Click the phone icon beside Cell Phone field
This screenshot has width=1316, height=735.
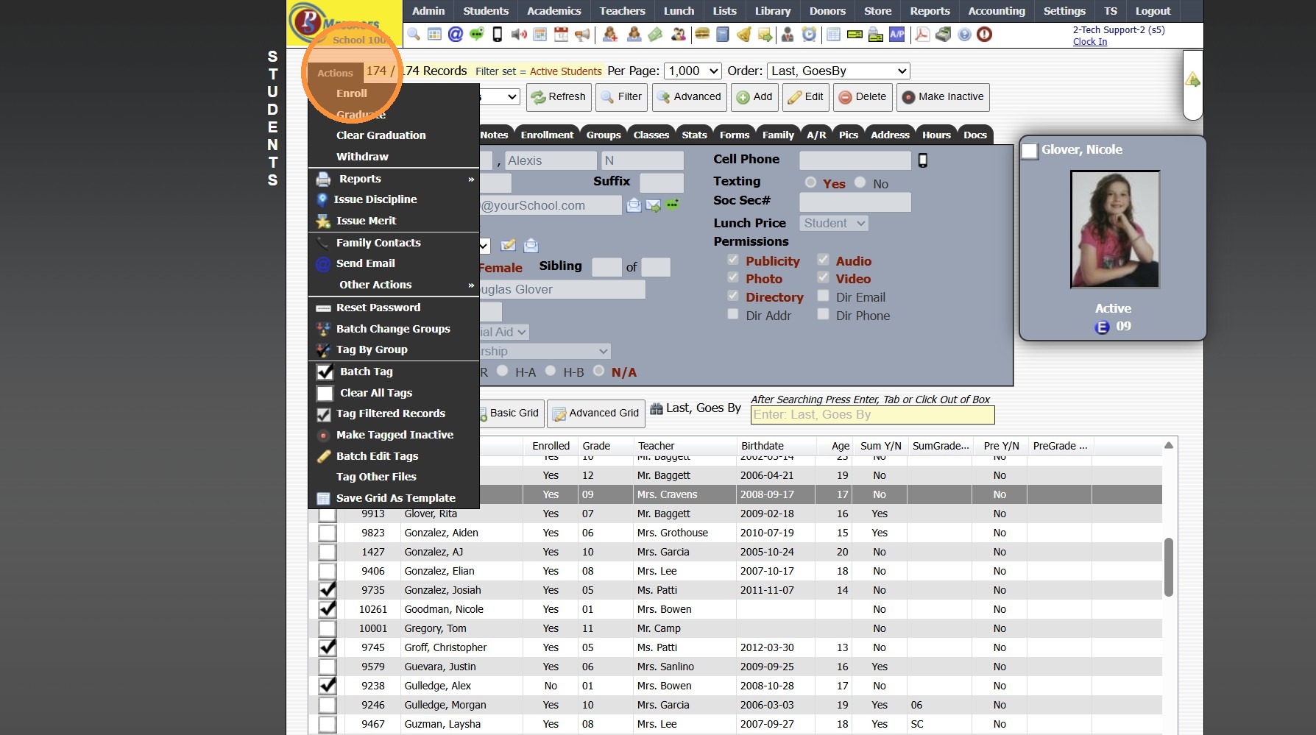click(923, 160)
